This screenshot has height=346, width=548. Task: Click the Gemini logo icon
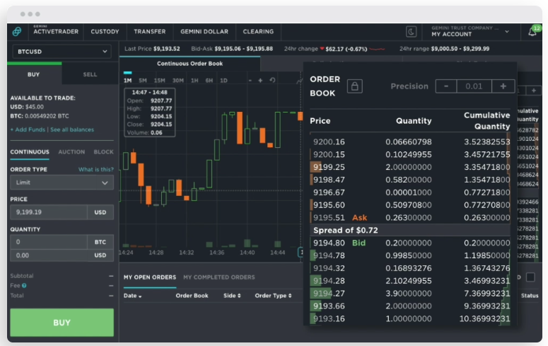[x=17, y=31]
